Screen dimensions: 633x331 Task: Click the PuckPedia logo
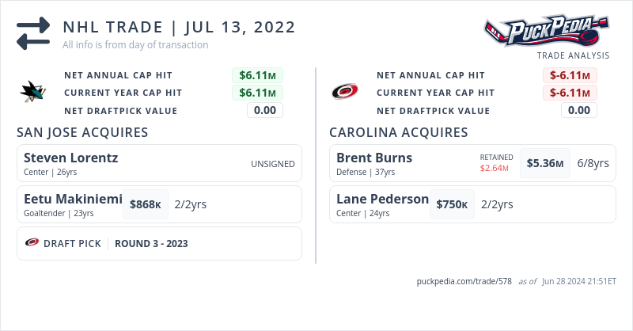coord(545,32)
